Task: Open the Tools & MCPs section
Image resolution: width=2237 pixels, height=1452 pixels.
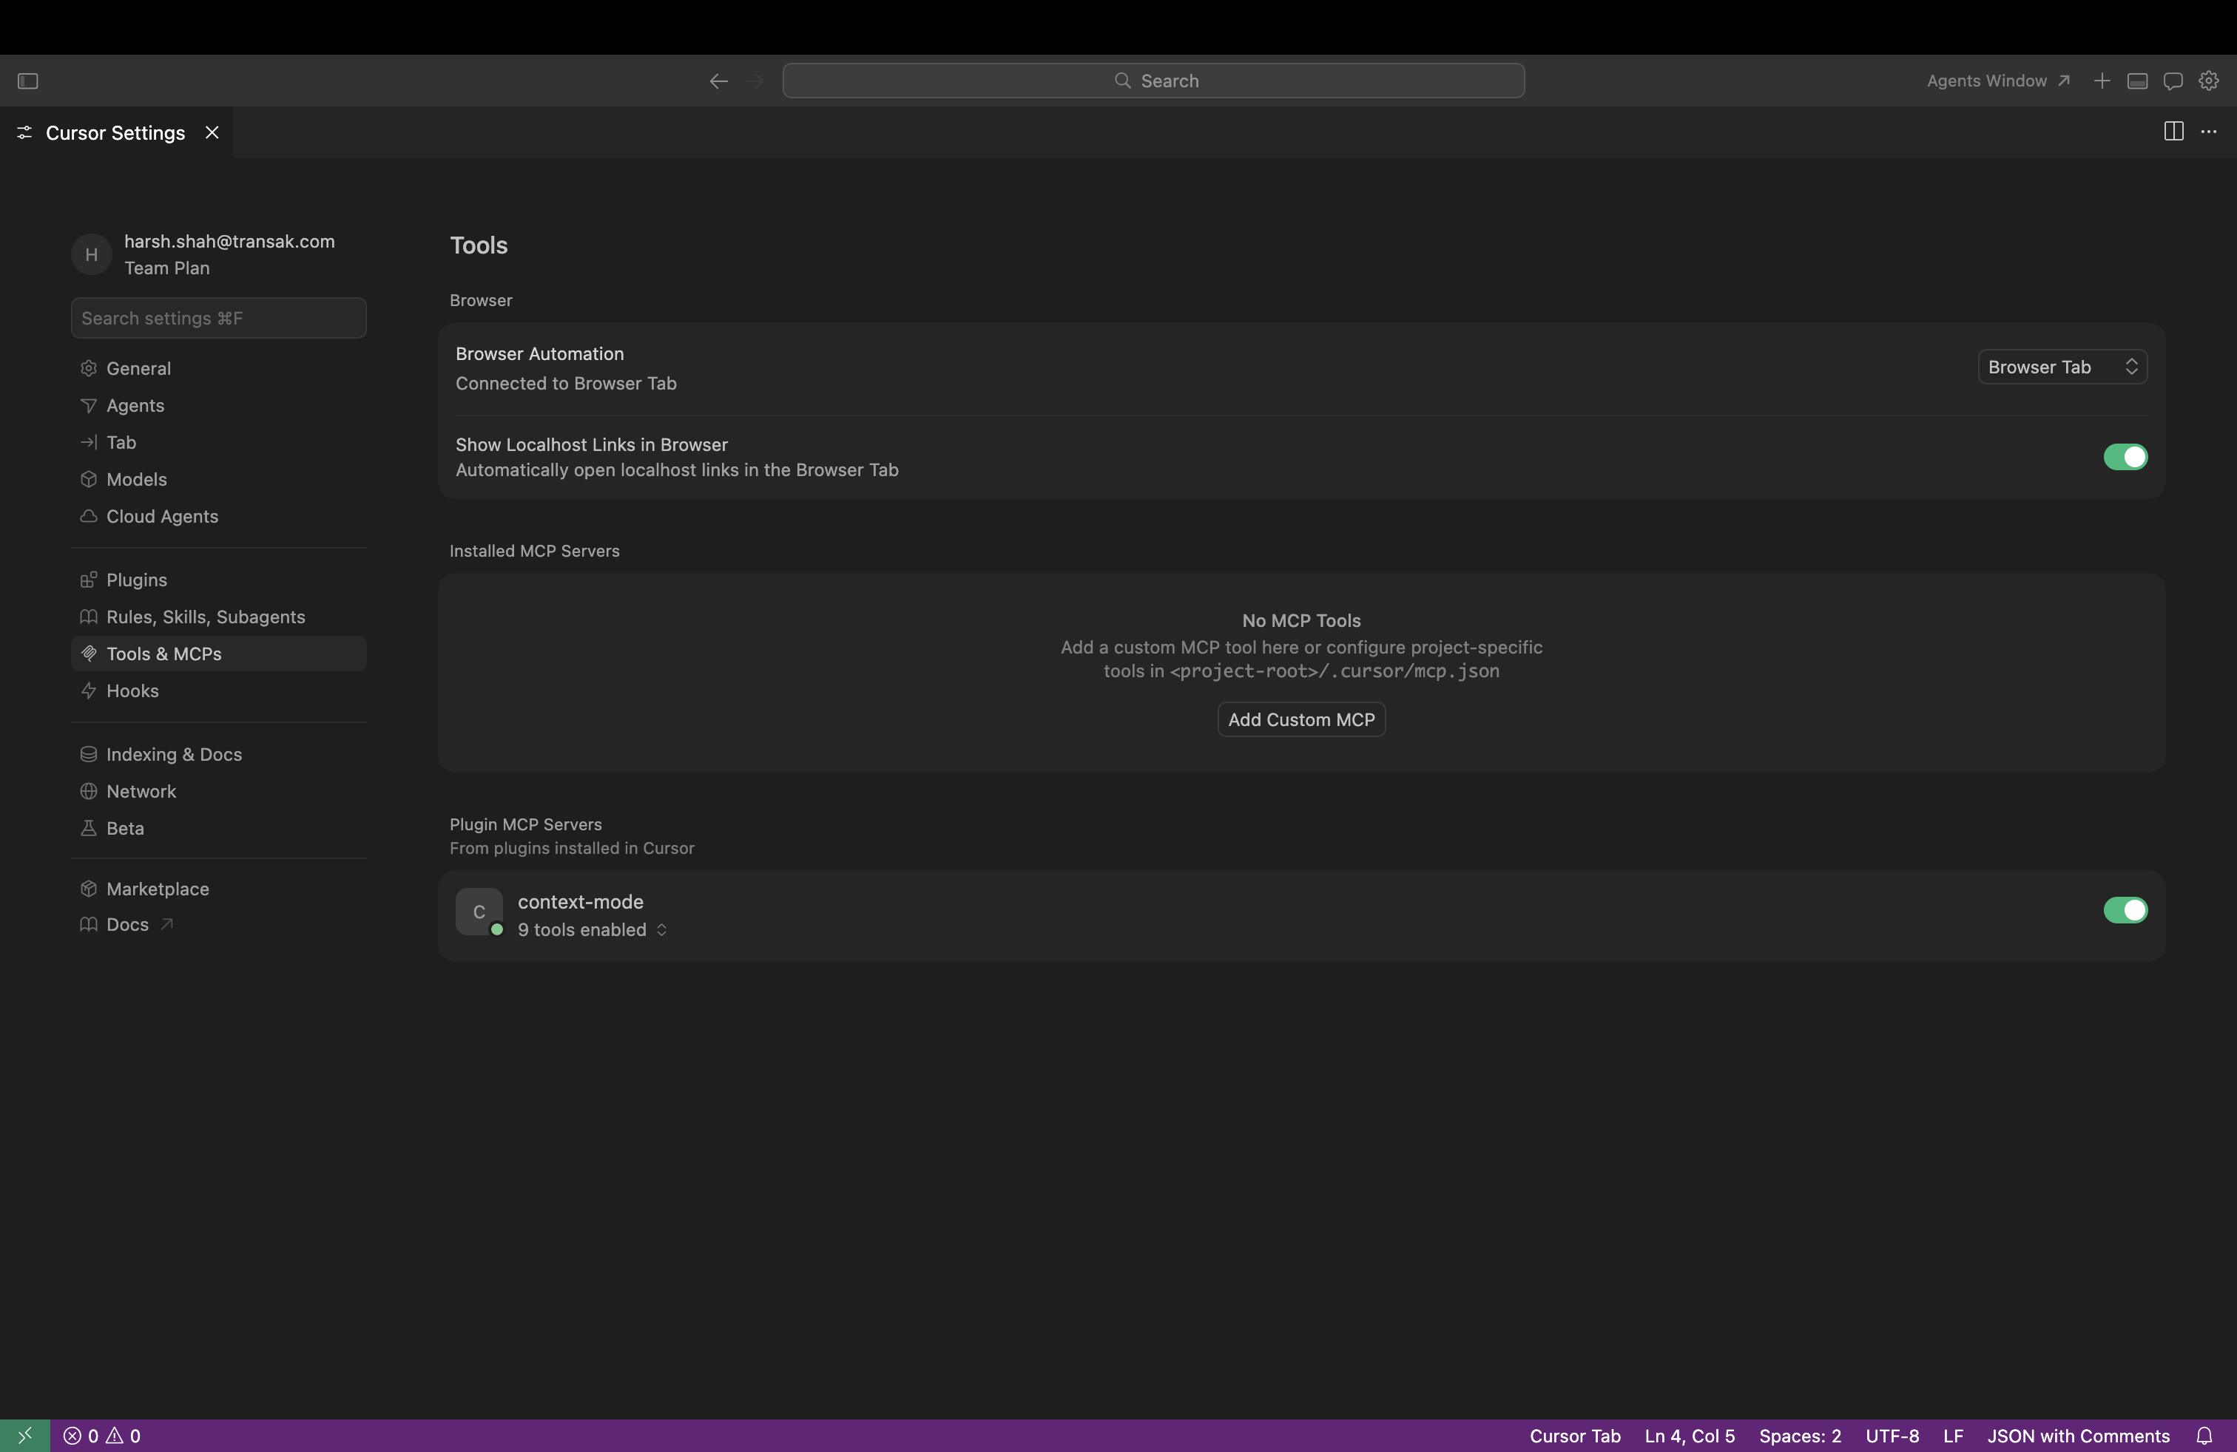Action: click(x=164, y=654)
